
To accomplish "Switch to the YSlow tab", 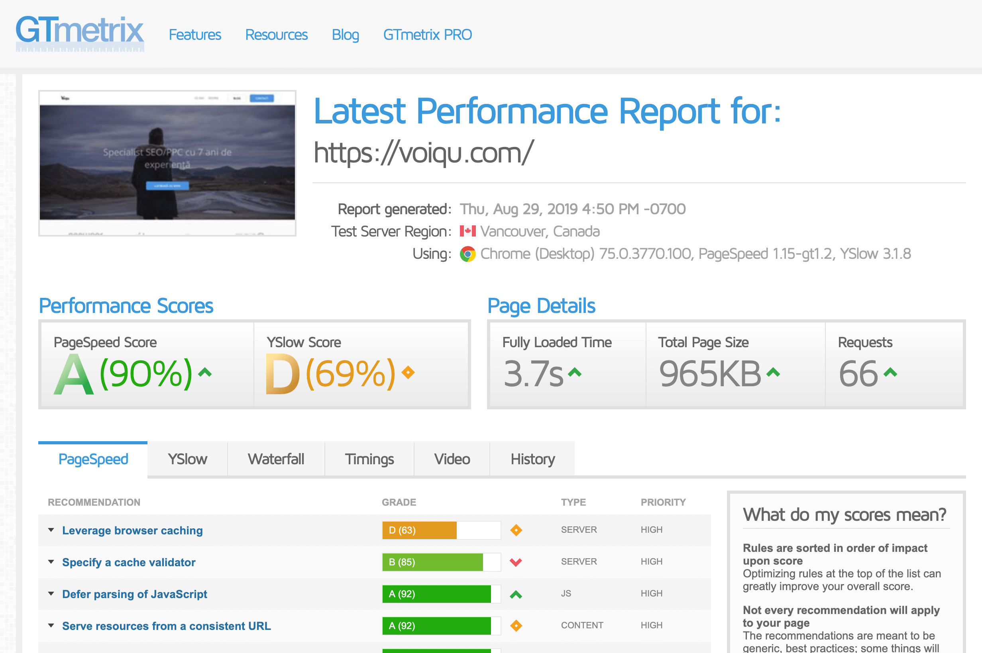I will pos(187,459).
